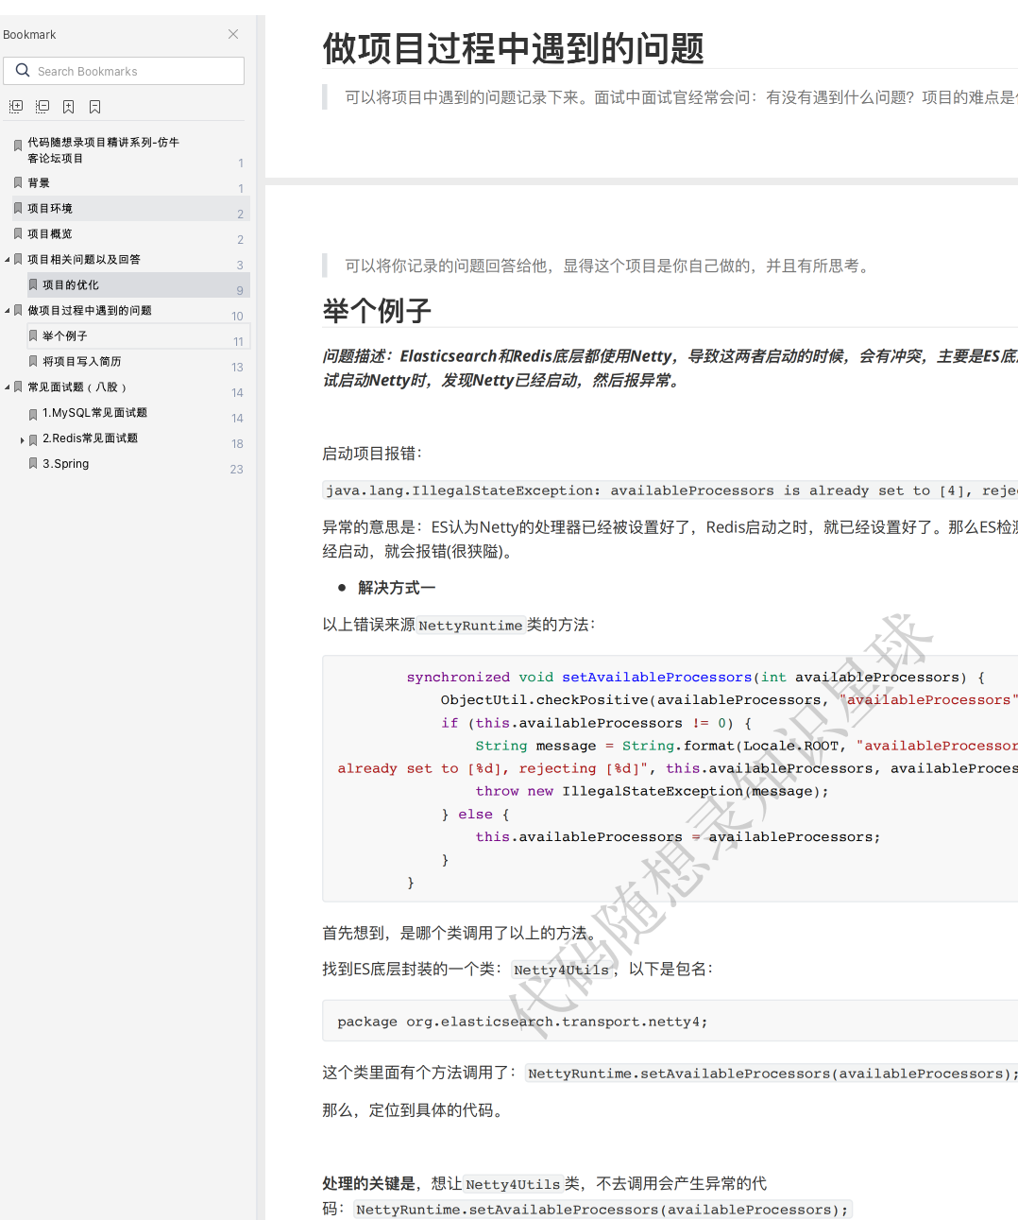This screenshot has height=1220, width=1018.
Task: Click bookmark icon beside 2.Redis常见面试题
Action: pyautogui.click(x=33, y=439)
